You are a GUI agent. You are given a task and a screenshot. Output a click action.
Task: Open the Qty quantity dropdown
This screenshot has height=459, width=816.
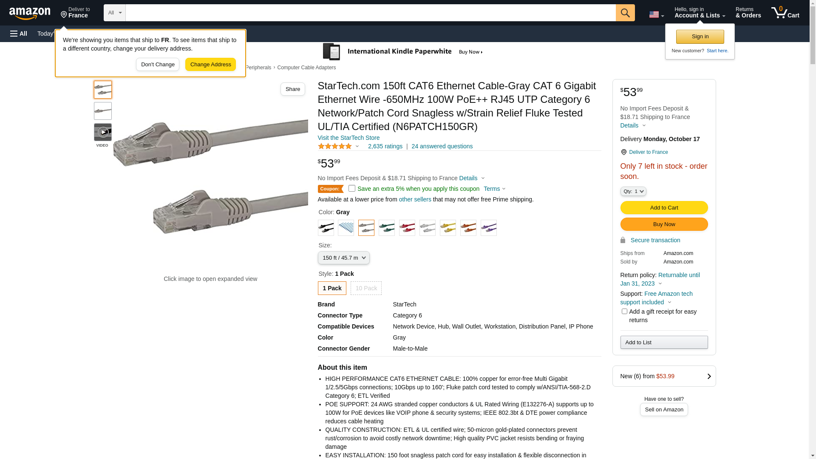[633, 192]
